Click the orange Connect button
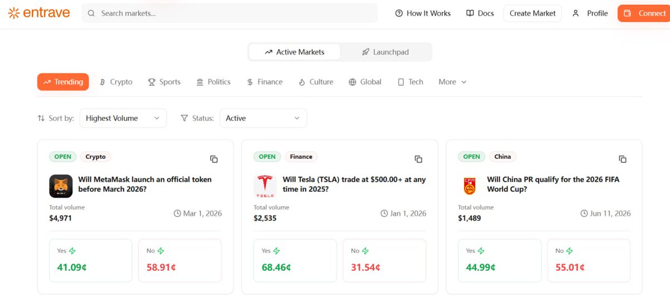 point(644,13)
